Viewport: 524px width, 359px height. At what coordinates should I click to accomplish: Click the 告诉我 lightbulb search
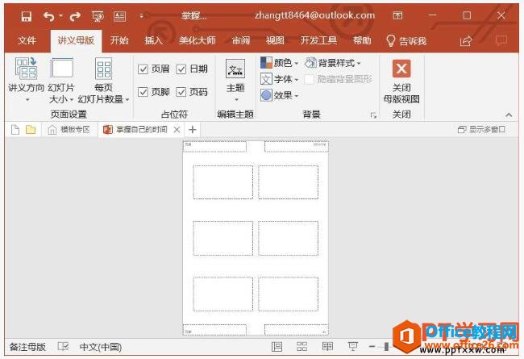point(406,41)
